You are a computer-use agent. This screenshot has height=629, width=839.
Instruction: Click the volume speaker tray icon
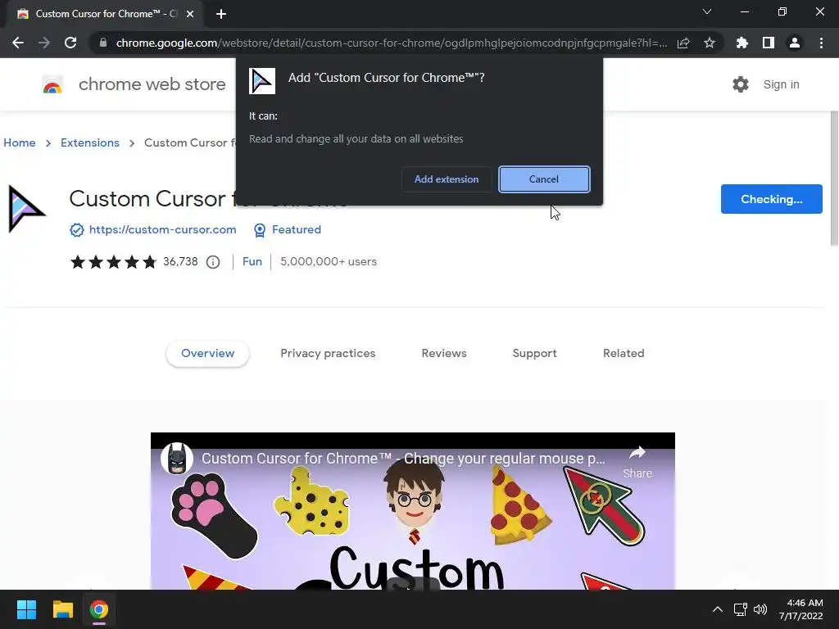click(x=760, y=609)
